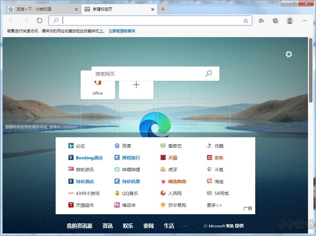Open the ellipsis menu below the site links
Image resolution: width=316 pixels, height=236 pixels.
click(x=185, y=225)
